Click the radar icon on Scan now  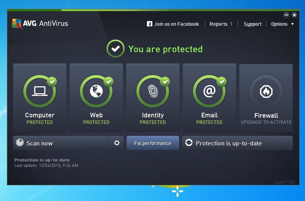(x=20, y=143)
